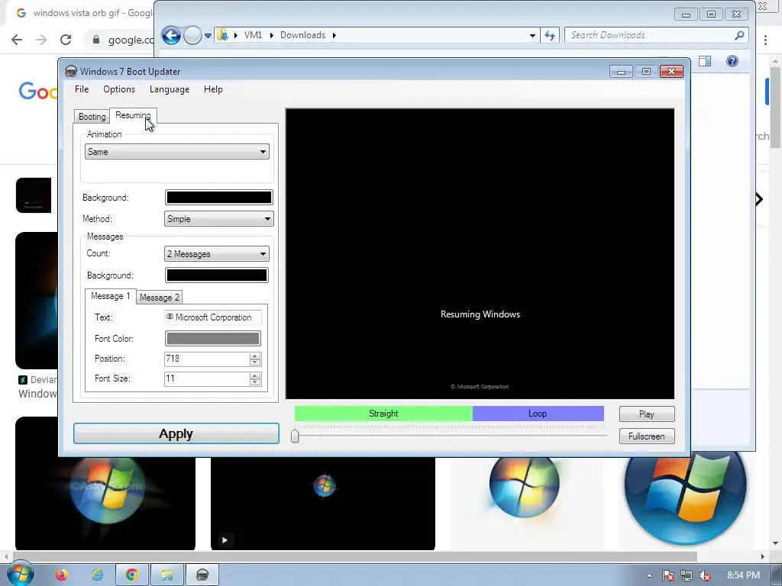Viewport: 782px width, 586px height.
Task: Reload the Chrome page
Action: tap(66, 40)
